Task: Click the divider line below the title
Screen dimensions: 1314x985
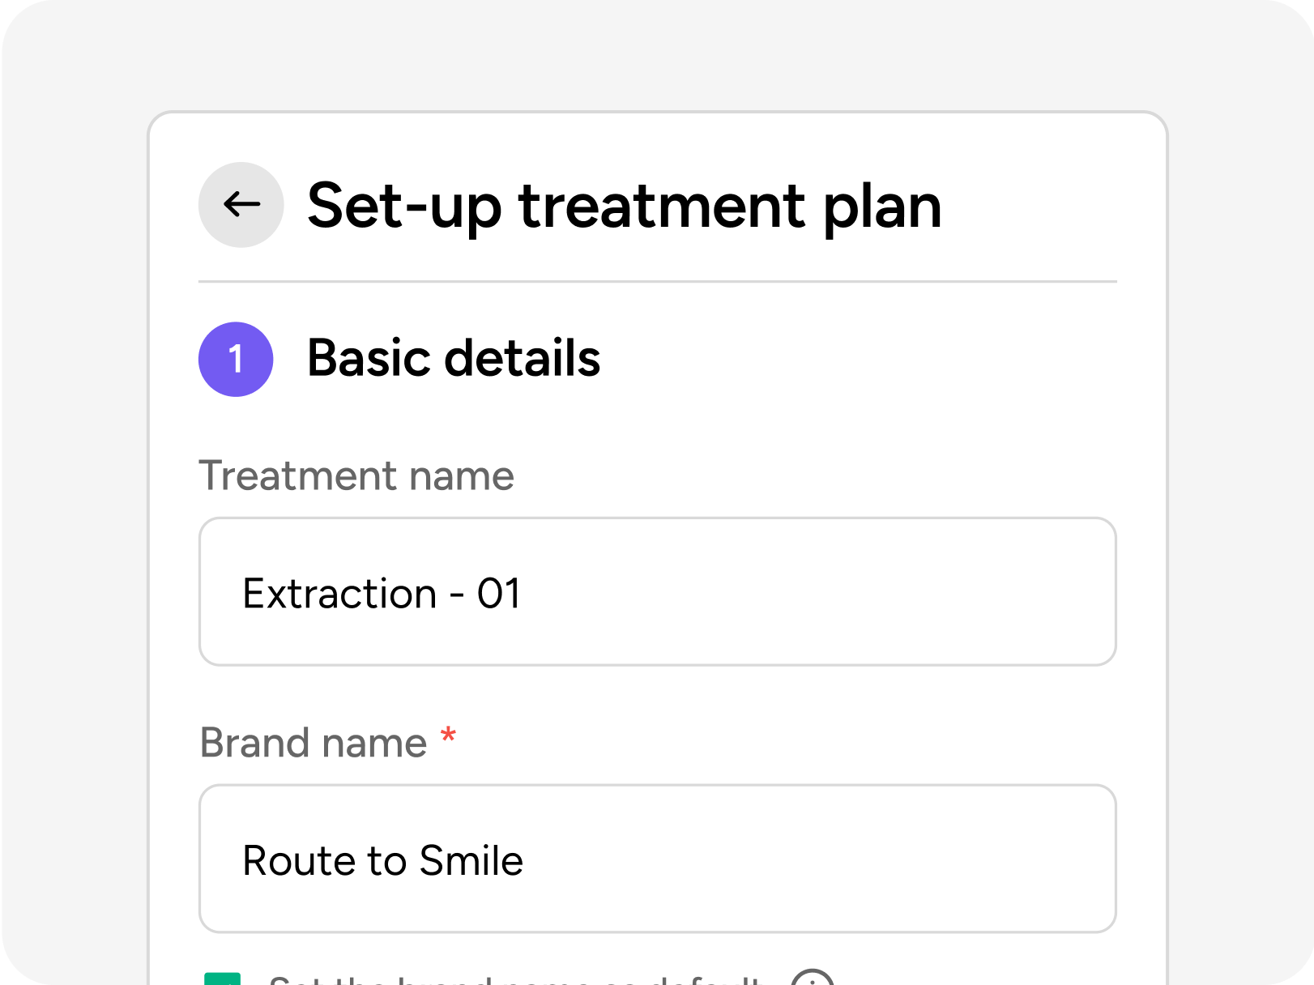Action: coord(657,282)
